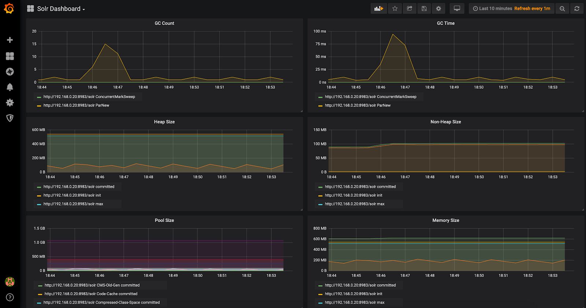Viewport: 586px width, 308px height.
Task: Cycle view mode with monitor icon
Action: 457,8
